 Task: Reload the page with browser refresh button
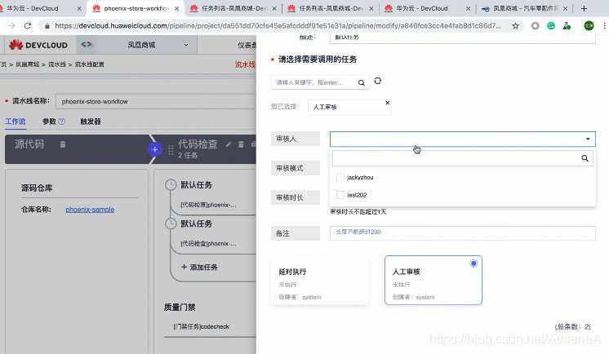(28, 26)
